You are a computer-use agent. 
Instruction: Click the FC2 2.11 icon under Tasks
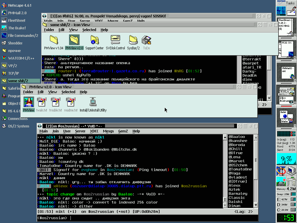pyautogui.click(x=281, y=11)
